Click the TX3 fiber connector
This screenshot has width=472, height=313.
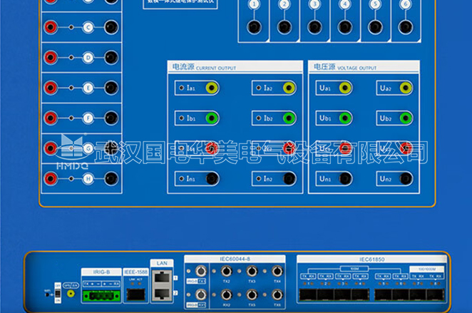(x=252, y=271)
